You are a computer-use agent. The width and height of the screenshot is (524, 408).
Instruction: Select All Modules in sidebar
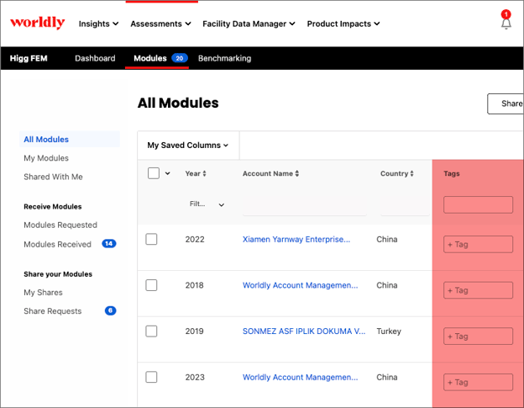point(70,140)
